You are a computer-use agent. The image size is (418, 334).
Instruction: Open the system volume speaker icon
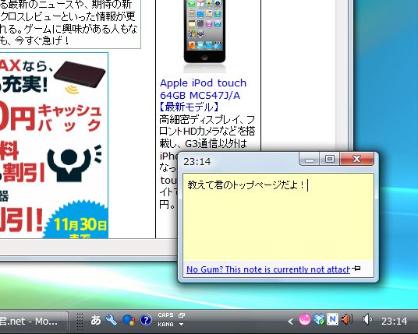coord(367,319)
